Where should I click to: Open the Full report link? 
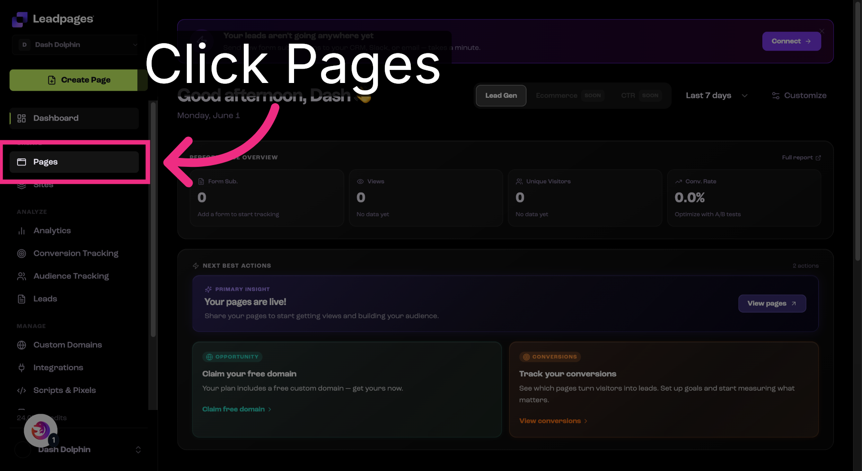pyautogui.click(x=801, y=157)
